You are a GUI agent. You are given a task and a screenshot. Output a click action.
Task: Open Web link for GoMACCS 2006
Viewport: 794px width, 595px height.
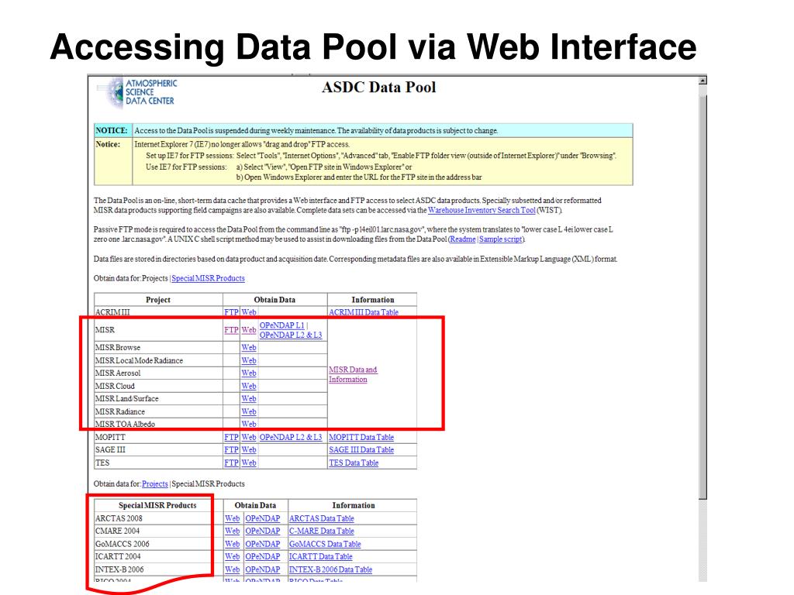233,545
